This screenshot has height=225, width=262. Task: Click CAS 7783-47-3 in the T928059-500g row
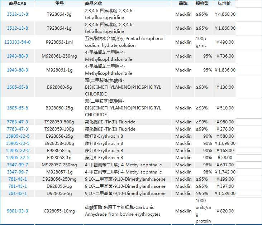[x=17, y=122]
